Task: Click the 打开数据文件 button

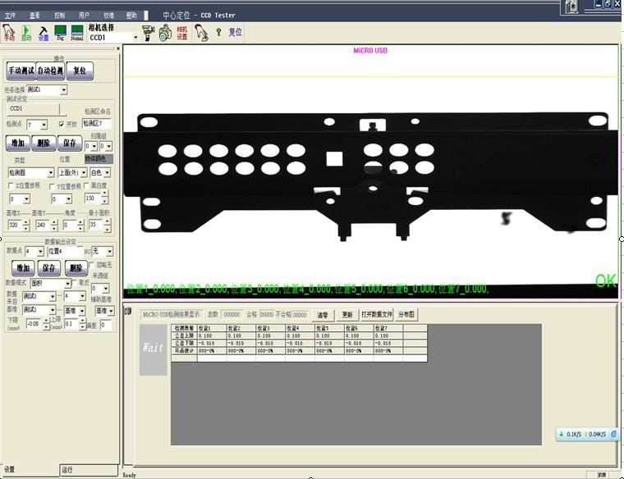Action: click(x=377, y=314)
